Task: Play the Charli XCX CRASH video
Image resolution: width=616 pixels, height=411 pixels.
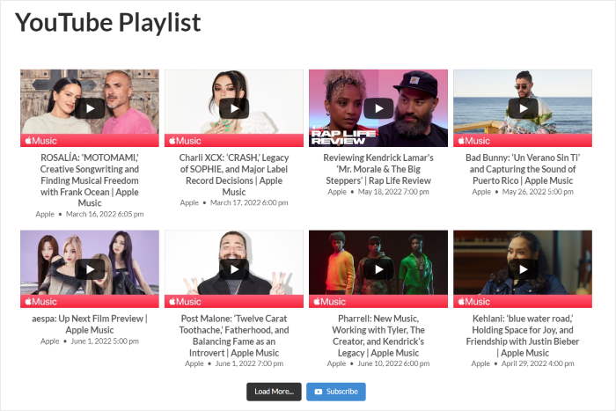Action: point(234,108)
